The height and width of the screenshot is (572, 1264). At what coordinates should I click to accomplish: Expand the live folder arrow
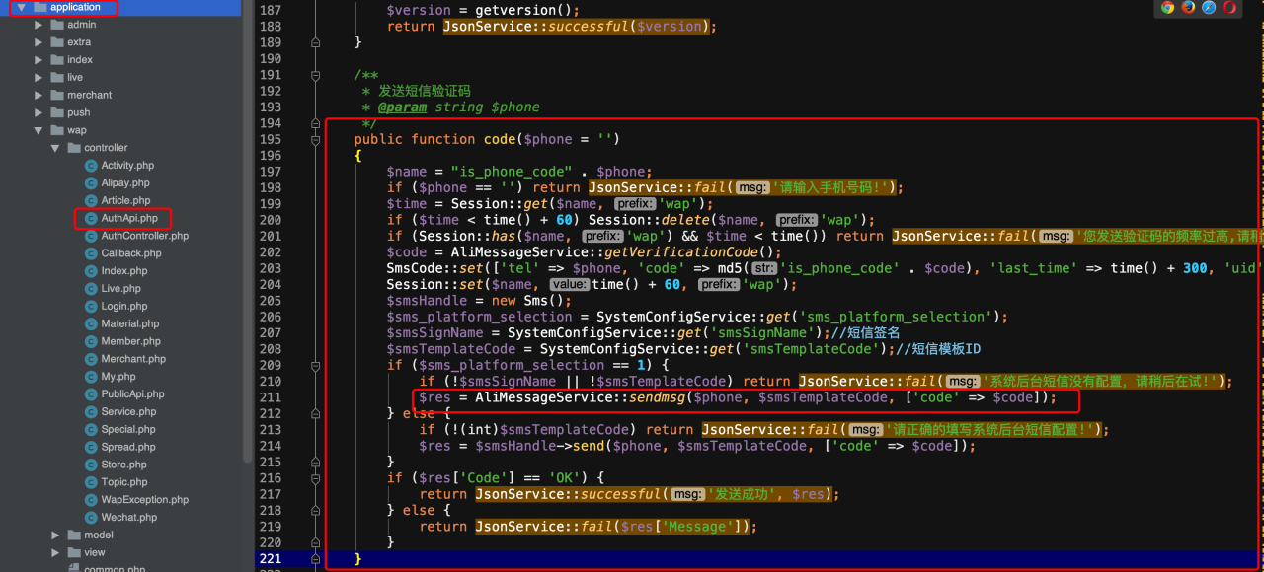click(39, 77)
